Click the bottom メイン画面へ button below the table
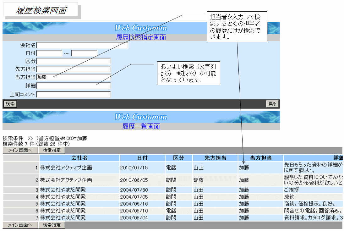 coord(20,225)
